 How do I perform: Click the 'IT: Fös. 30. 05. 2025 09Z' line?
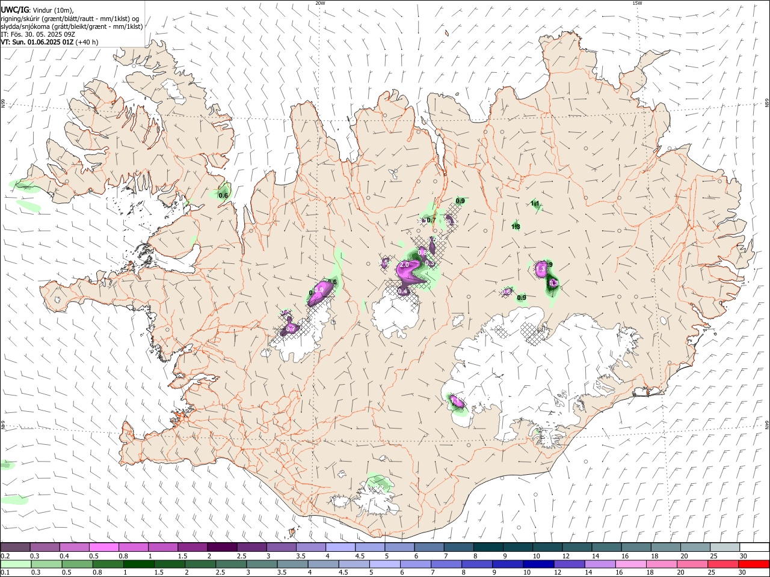pos(38,34)
